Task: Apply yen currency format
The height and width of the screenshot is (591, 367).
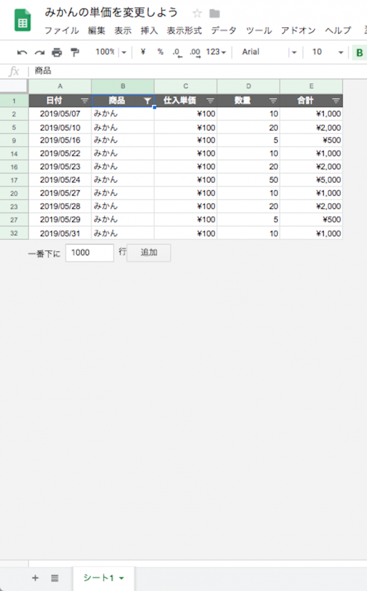Action: point(143,52)
